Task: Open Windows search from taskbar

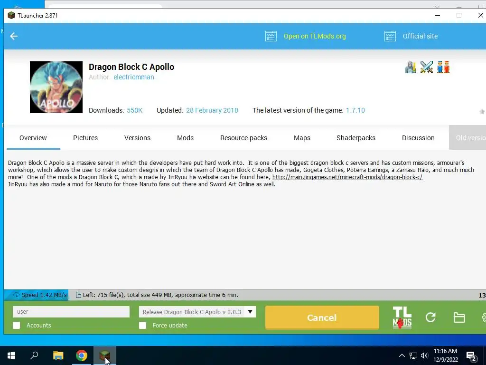Action: click(x=34, y=355)
